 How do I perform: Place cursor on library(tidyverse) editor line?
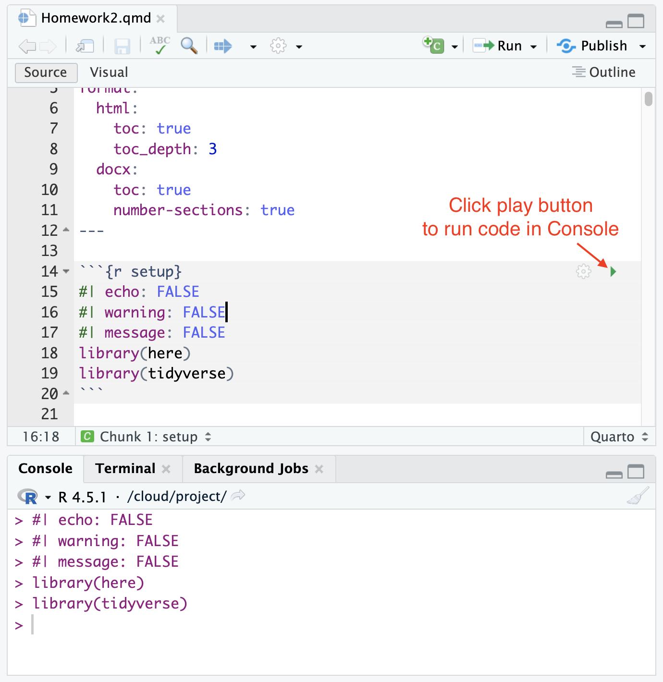(157, 374)
